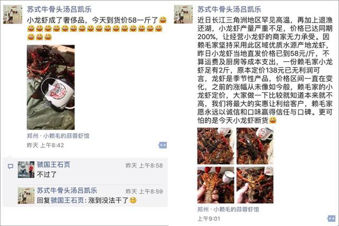Open the top-right crayfish photo in the grid

(x=255, y=146)
